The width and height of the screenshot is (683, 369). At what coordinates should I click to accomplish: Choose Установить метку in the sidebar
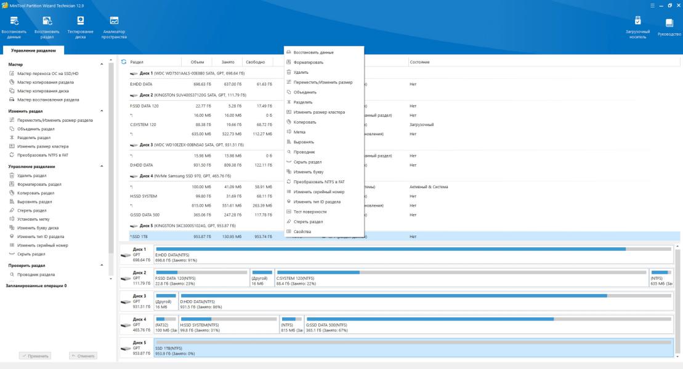pyautogui.click(x=29, y=219)
